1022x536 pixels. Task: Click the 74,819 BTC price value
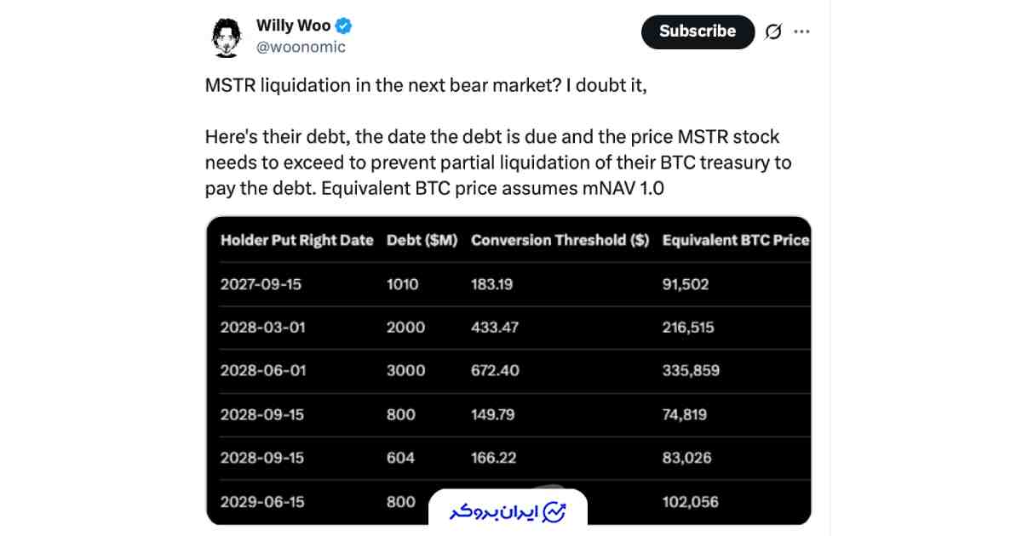(x=684, y=415)
